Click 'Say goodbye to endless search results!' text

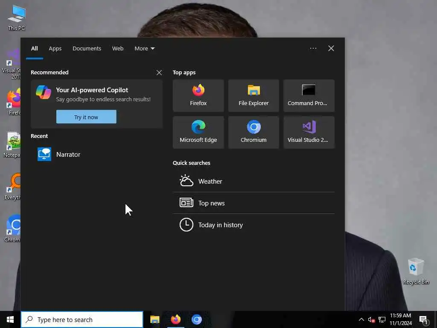pos(103,99)
